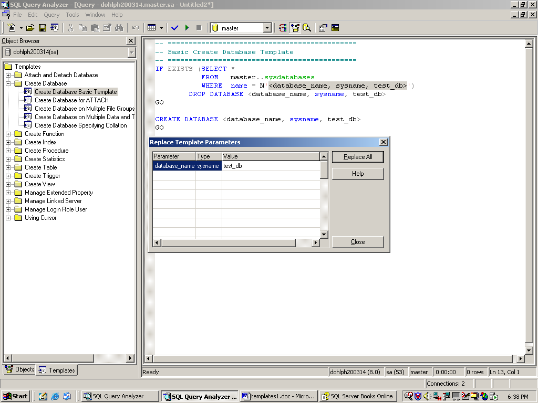Viewport: 538px width, 403px height.
Task: Click the test_db value field
Action: coord(271,166)
